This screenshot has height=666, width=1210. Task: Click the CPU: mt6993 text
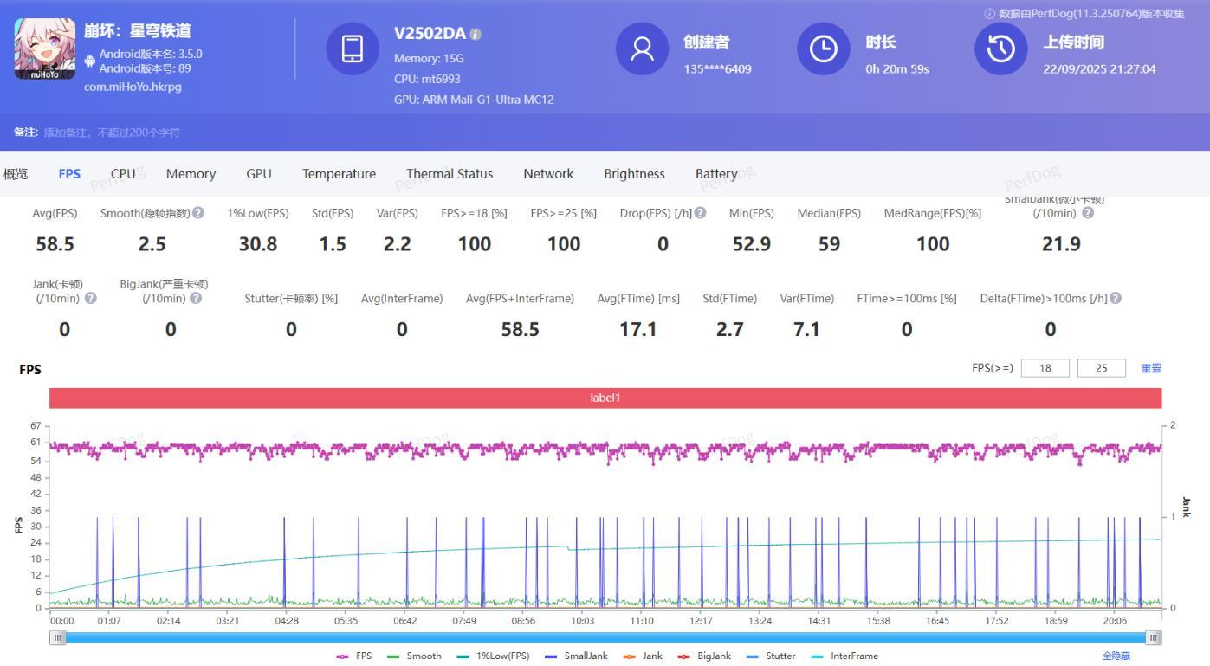[x=427, y=79]
